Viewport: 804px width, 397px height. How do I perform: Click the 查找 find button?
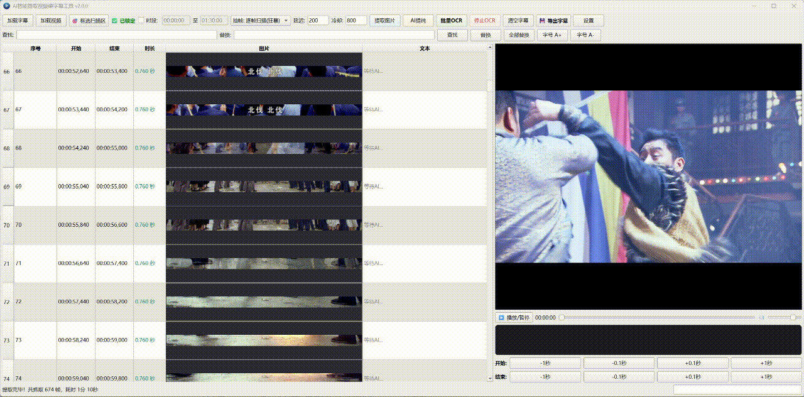coord(452,35)
